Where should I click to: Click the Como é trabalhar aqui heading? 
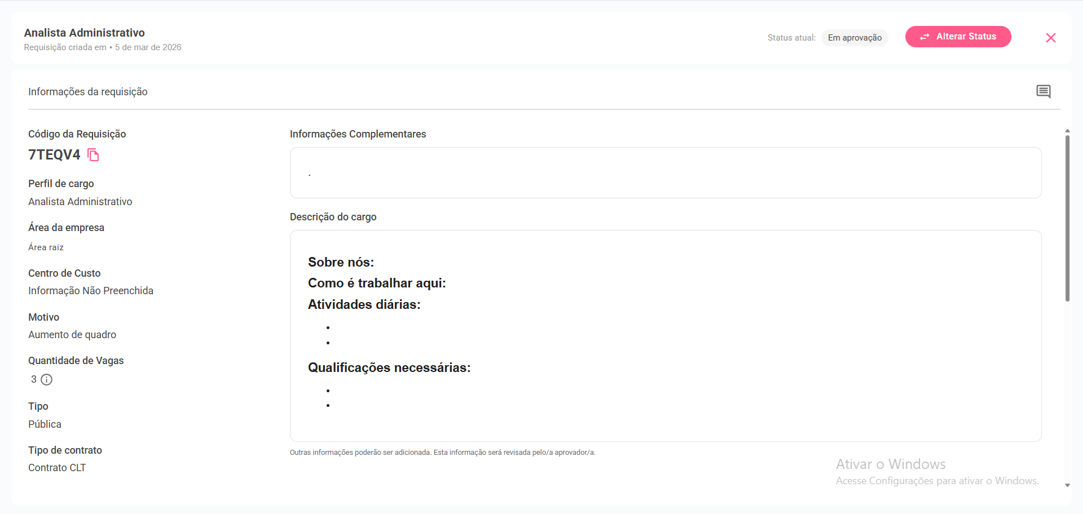pos(376,283)
